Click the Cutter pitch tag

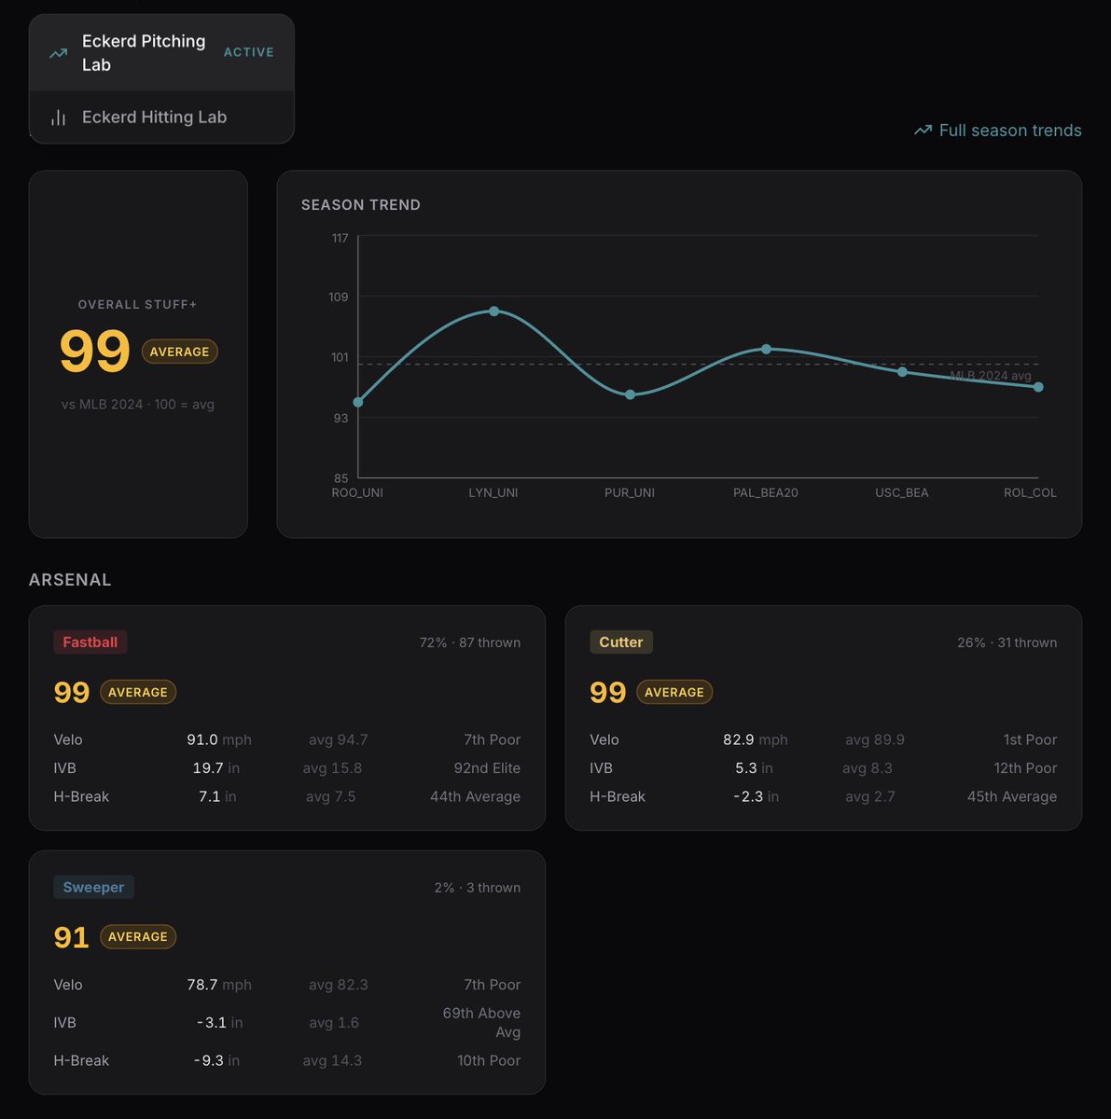click(x=621, y=642)
